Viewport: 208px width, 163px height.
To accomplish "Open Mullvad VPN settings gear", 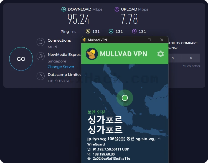I will click(161, 54).
